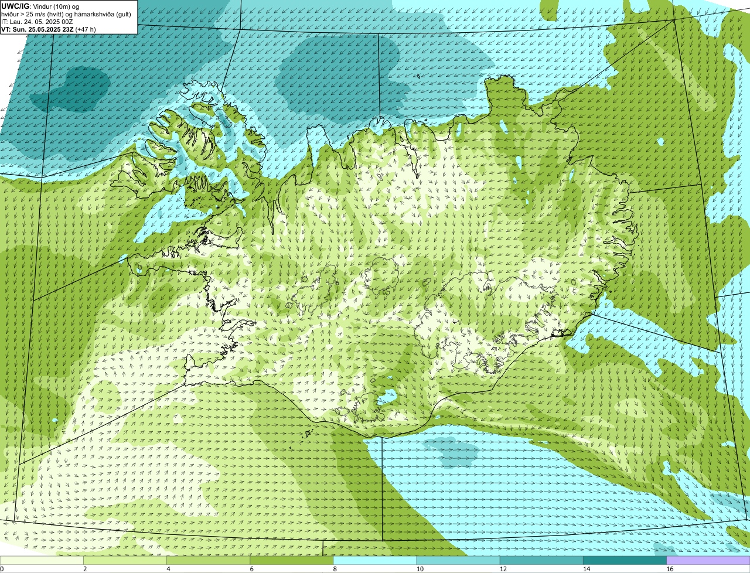Click the scale label '10'
This screenshot has width=750, height=573.
[420, 569]
